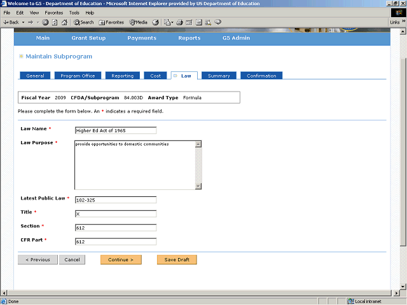This screenshot has width=407, height=305.
Task: Switch to the Reporting tab
Action: (123, 76)
